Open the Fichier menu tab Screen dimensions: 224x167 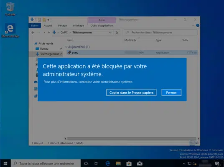click(35, 25)
